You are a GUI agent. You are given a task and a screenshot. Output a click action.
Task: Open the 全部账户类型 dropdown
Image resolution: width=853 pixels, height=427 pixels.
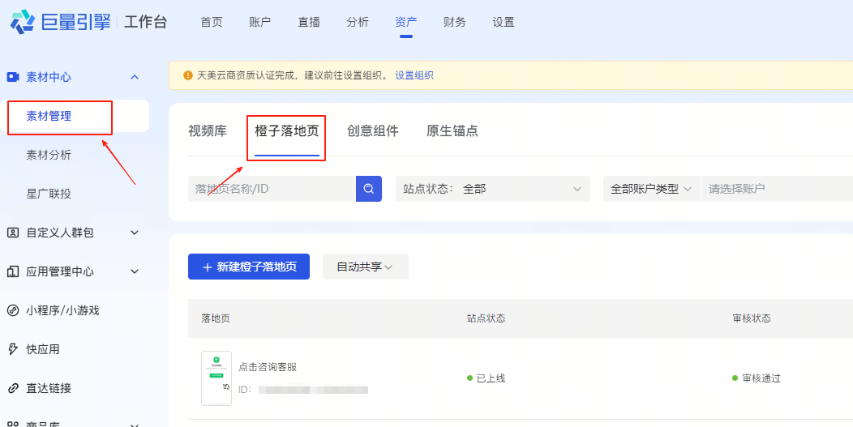click(651, 189)
